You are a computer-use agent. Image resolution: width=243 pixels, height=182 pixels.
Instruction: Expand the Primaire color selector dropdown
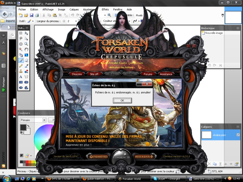coord(44,120)
